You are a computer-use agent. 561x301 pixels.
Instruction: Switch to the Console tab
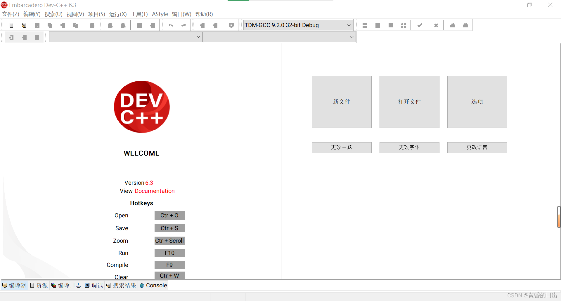[x=153, y=285]
